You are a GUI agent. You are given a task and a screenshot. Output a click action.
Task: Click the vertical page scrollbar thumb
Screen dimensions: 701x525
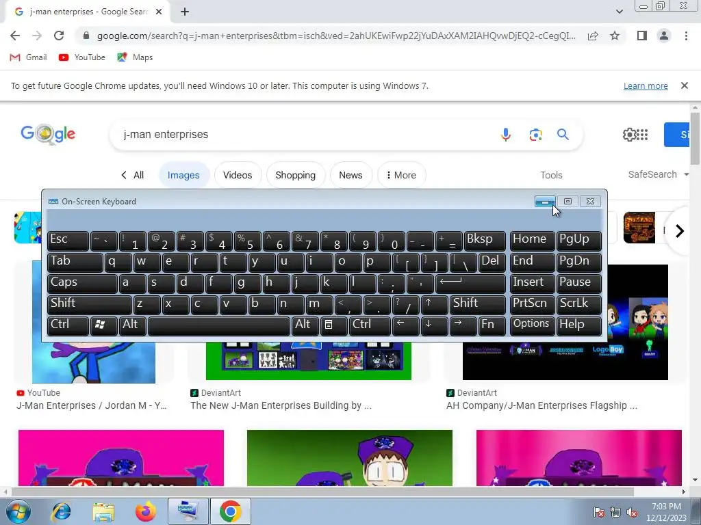click(696, 139)
